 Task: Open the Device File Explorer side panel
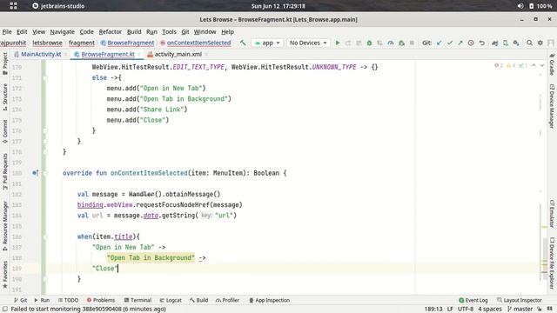point(552,263)
